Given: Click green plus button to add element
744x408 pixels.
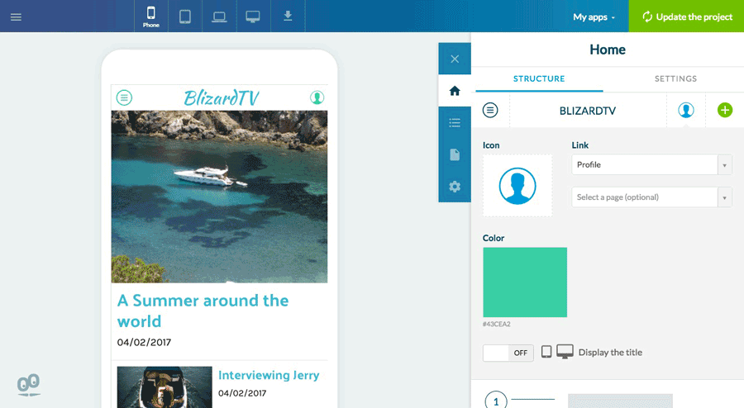Looking at the screenshot, I should (725, 110).
